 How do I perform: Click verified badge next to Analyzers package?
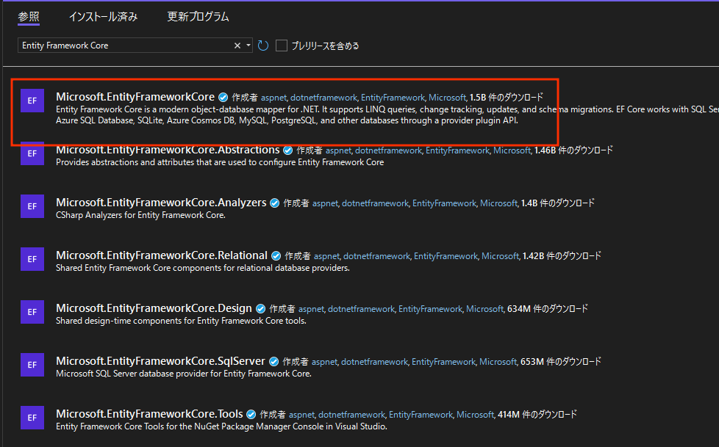click(x=275, y=203)
